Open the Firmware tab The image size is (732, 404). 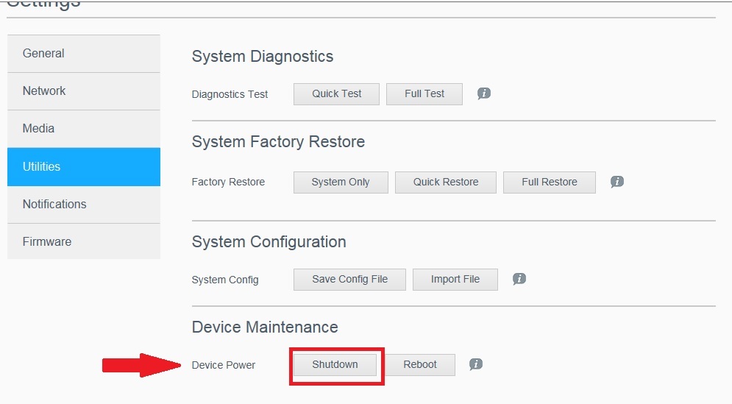click(x=83, y=241)
